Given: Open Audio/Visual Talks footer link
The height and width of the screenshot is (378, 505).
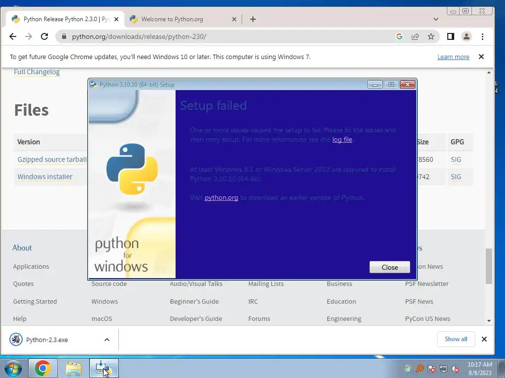Looking at the screenshot, I should click(x=196, y=284).
